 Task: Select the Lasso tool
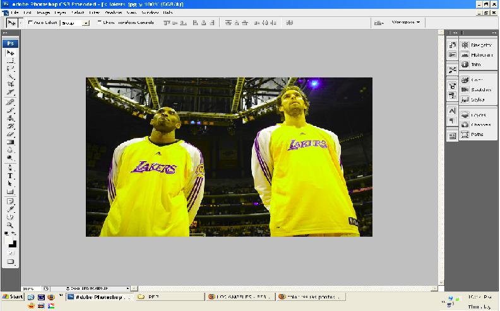click(10, 69)
